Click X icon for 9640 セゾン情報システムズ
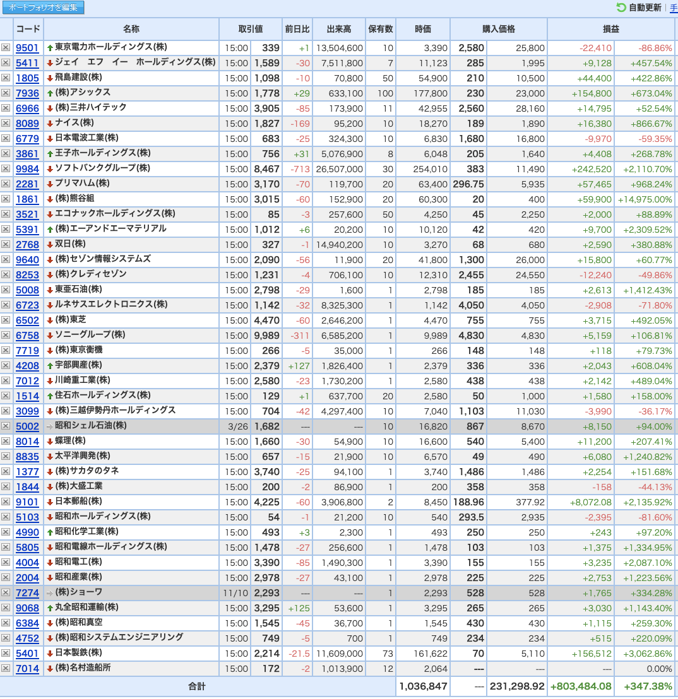Image resolution: width=678 pixels, height=699 pixels. point(6,259)
